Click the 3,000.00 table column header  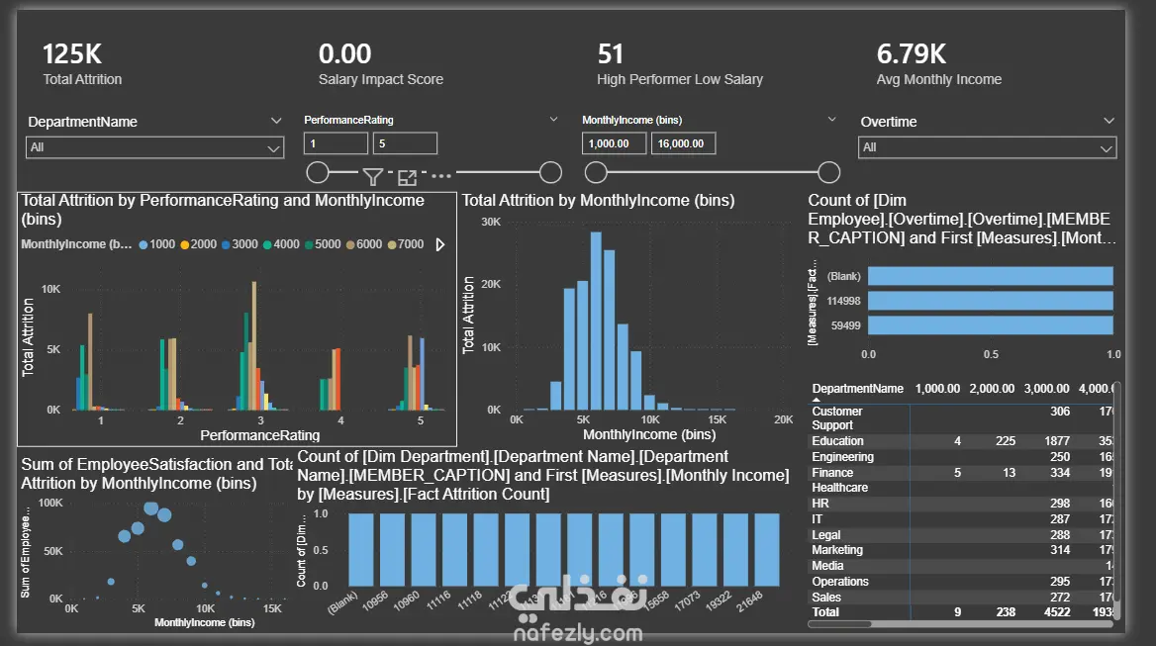pyautogui.click(x=1046, y=388)
